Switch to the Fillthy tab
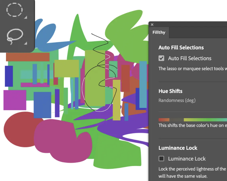 (x=159, y=33)
